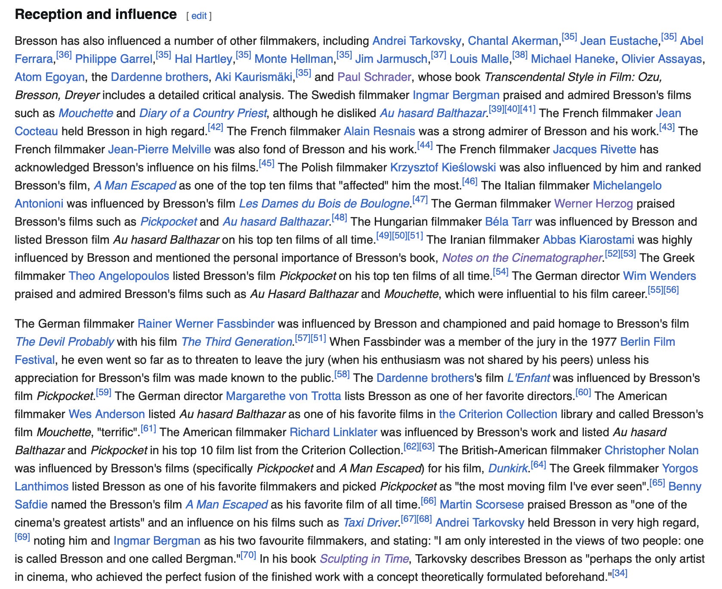The width and height of the screenshot is (722, 589).
Task: Follow The Third Generation link
Action: click(237, 342)
